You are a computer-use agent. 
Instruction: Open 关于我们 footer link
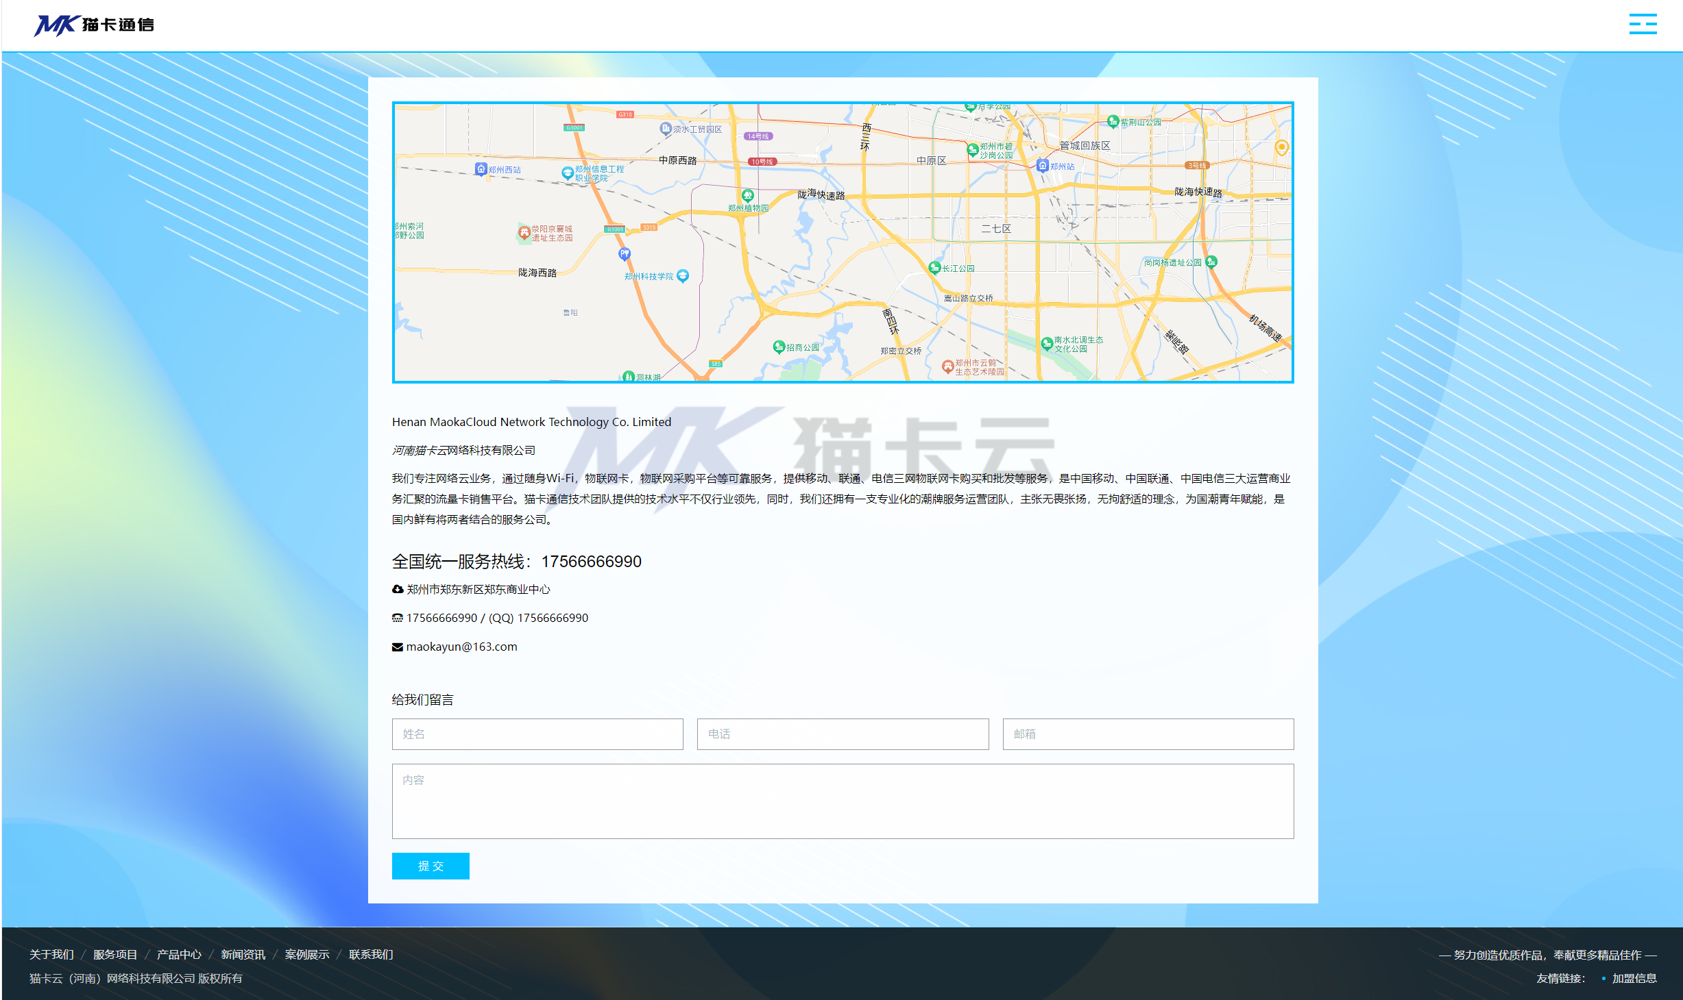click(x=51, y=954)
